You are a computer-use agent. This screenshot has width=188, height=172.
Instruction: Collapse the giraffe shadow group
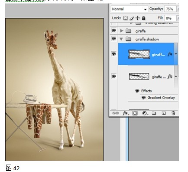[121, 39]
